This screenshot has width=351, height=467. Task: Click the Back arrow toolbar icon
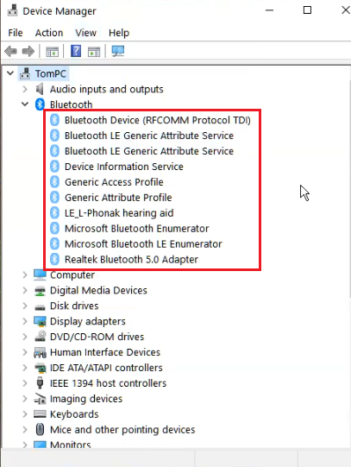coord(10,52)
